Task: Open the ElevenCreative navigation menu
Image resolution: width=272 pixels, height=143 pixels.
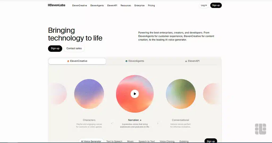Action: pyautogui.click(x=80, y=6)
